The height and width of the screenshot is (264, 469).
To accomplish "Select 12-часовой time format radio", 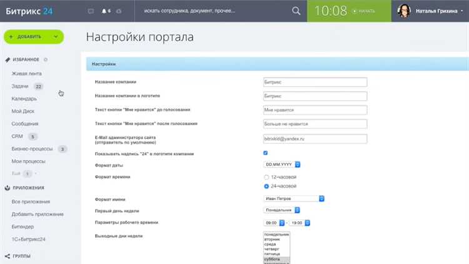I will coord(266,177).
